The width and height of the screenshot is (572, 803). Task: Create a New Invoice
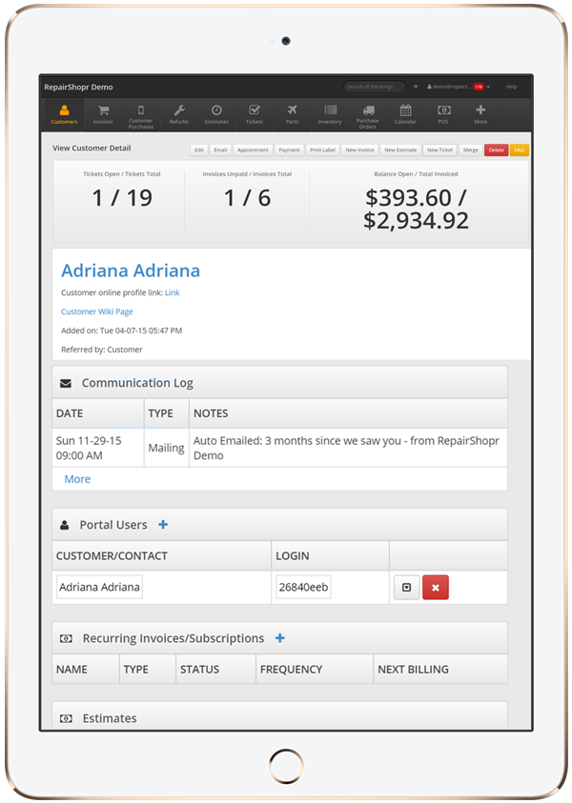(359, 151)
